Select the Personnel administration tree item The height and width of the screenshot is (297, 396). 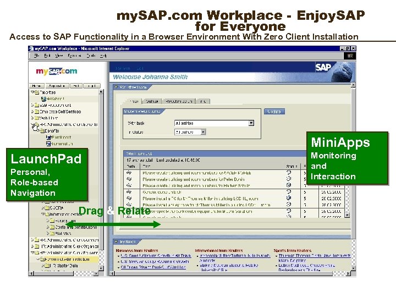tap(67, 260)
